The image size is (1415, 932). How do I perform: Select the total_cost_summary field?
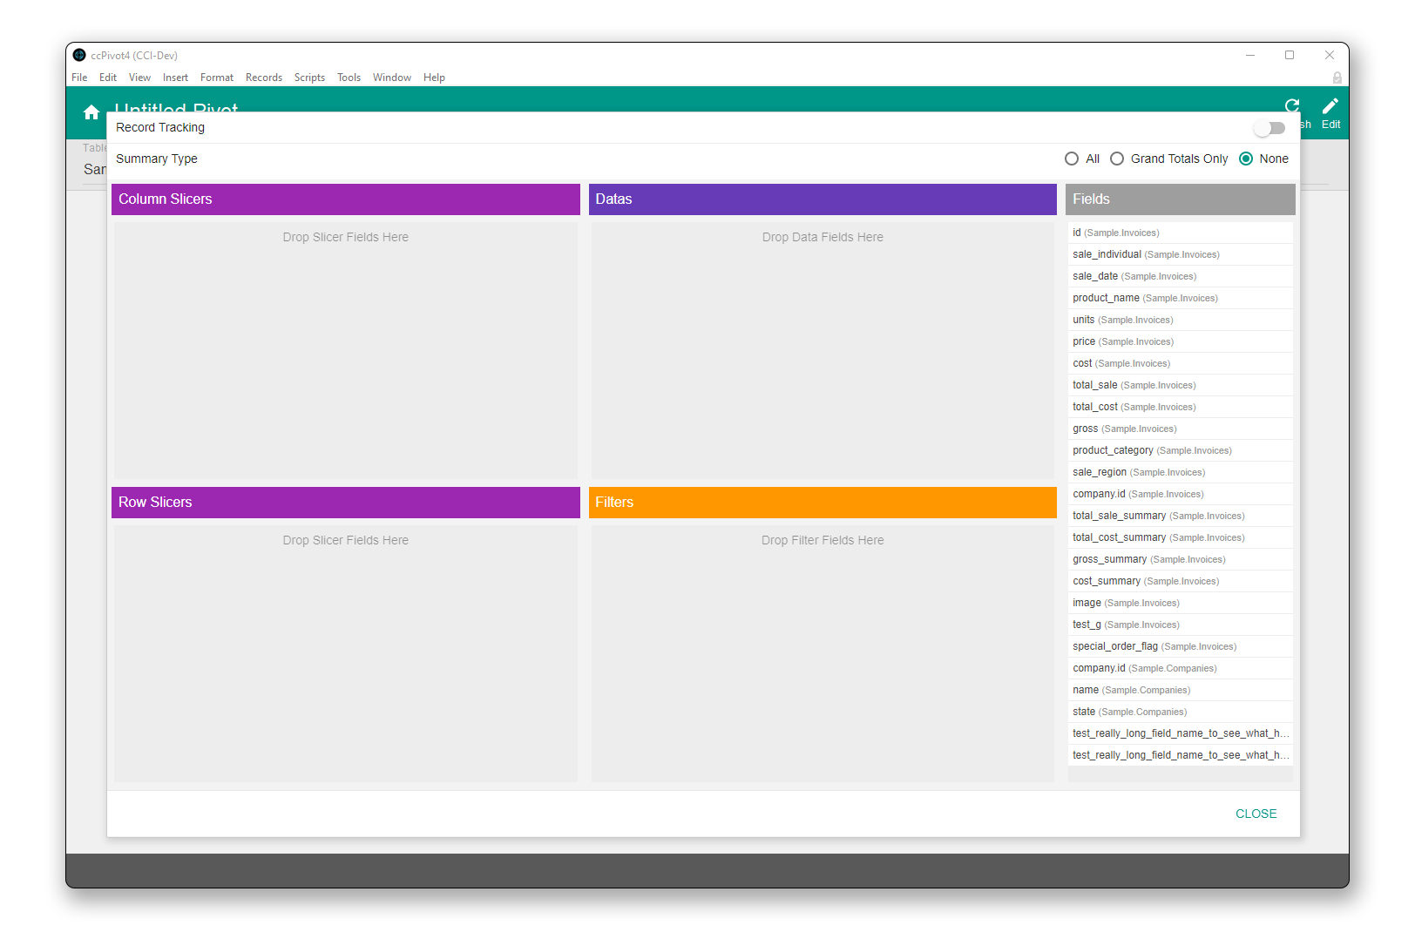coord(1180,537)
